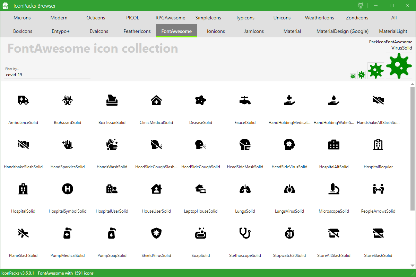Select the FaucetSolid icon
416x277 pixels.
coord(245,100)
